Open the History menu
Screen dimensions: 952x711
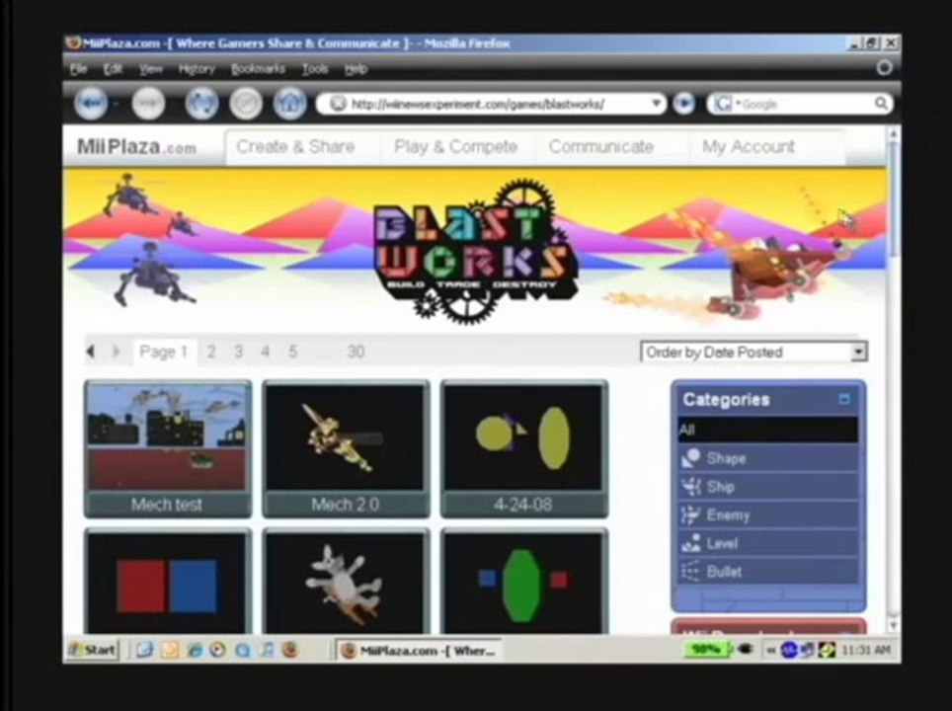coord(197,69)
